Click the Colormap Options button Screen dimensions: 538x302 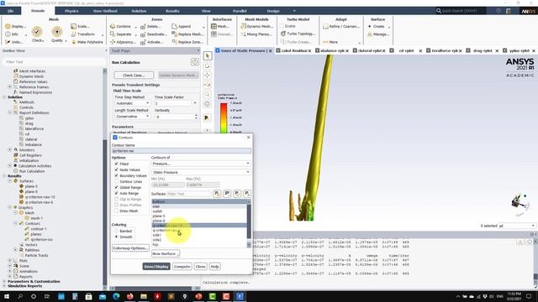click(x=130, y=248)
